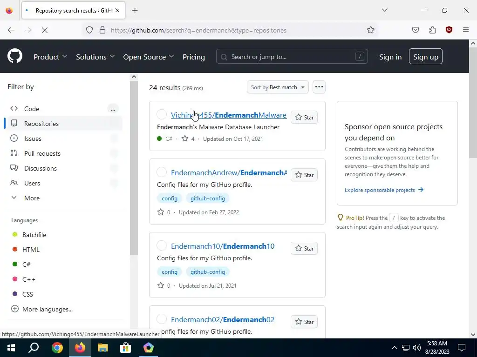Screen dimensions: 477x357
Task: Click github-config topic tag under Endermanch10
Action: (208, 272)
